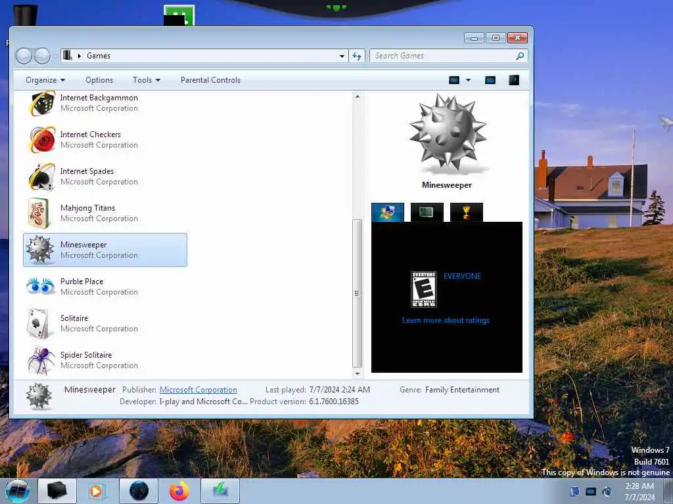Viewport: 673px width, 504px height.
Task: Open Microsoft Corporation publisher link
Action: pyautogui.click(x=198, y=390)
